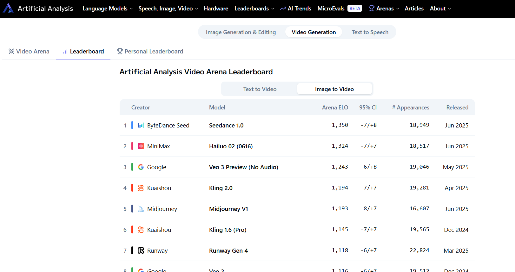Image resolution: width=515 pixels, height=272 pixels.
Task: Open the Midjourney V1 model
Action: click(228, 209)
